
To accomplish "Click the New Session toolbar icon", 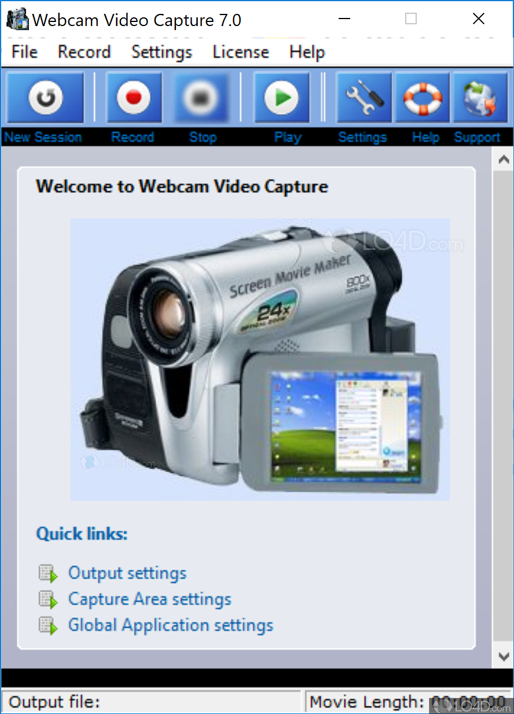I will tap(45, 98).
